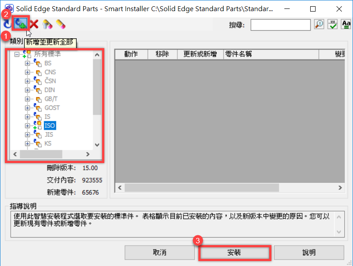Maximize the Smart Installer window

pyautogui.click(x=313, y=9)
